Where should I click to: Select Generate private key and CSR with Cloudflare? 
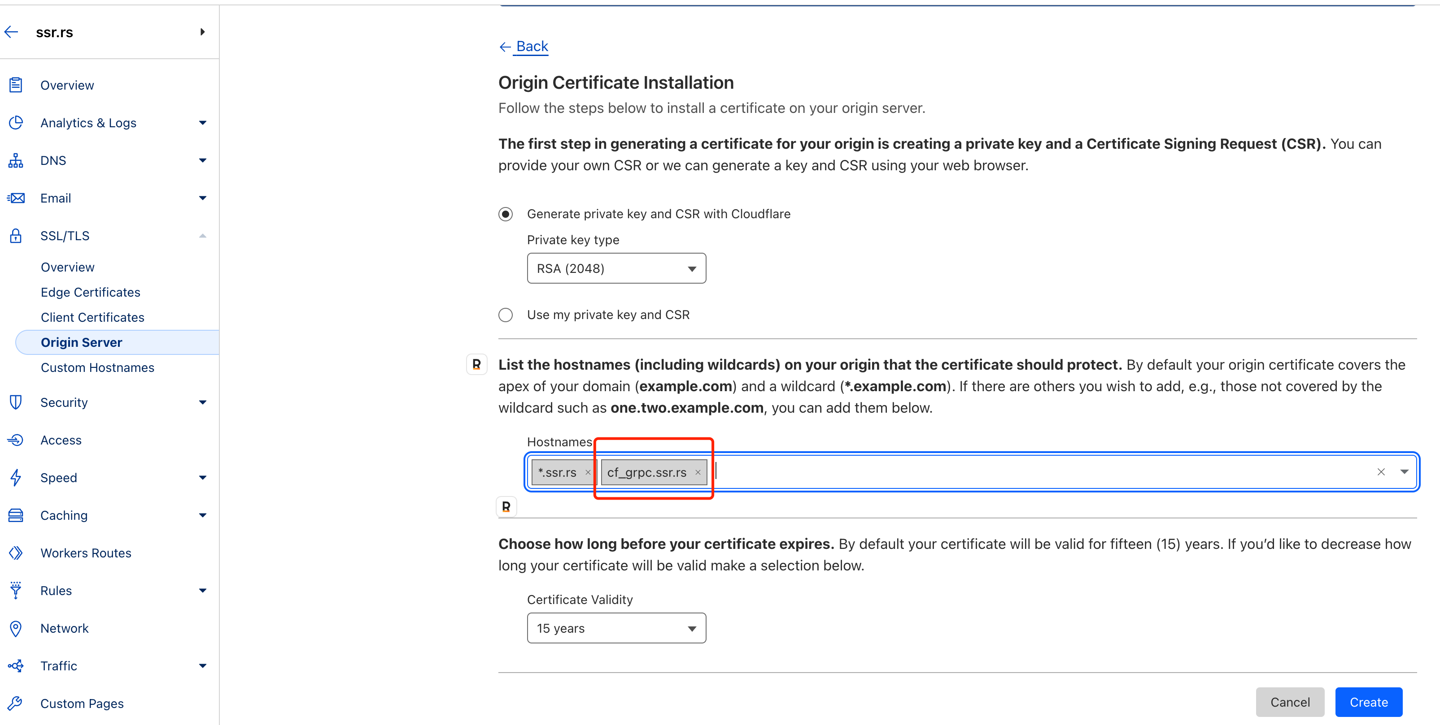point(505,214)
